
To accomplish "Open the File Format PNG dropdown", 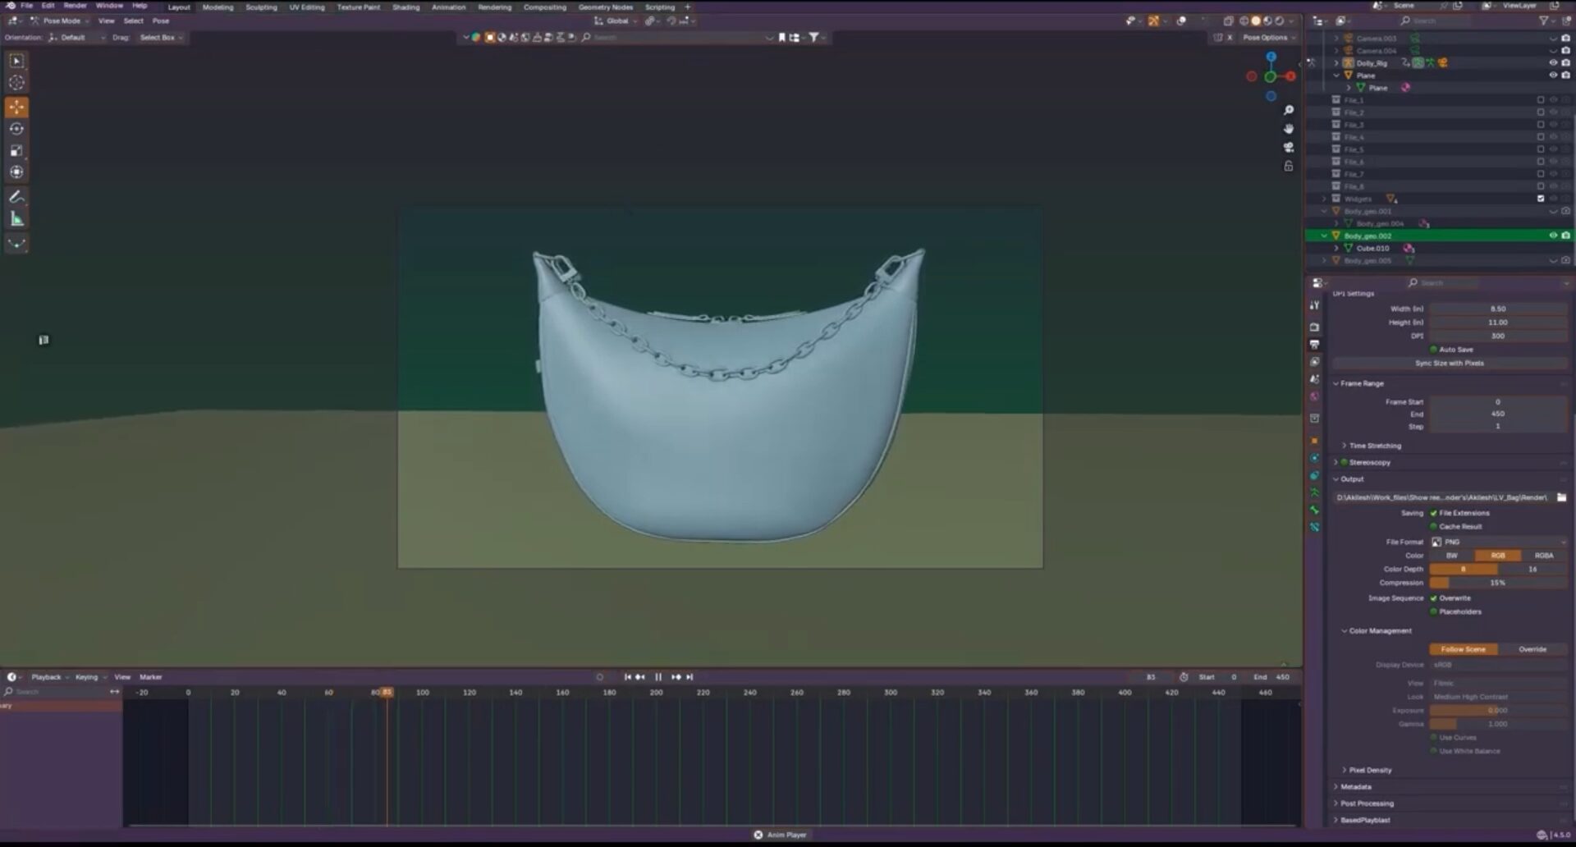I will click(1499, 542).
